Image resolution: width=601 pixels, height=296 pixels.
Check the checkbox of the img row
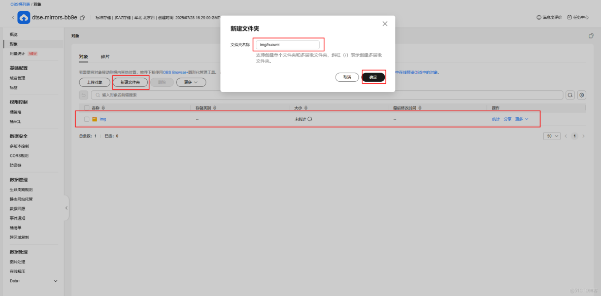coord(86,119)
